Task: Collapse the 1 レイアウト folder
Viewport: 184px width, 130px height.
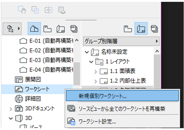Action: [91, 62]
